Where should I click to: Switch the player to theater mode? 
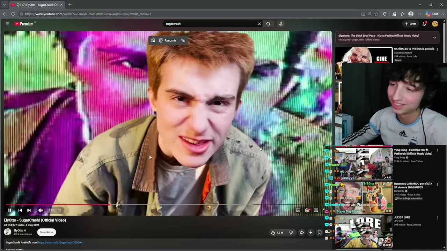click(316, 210)
